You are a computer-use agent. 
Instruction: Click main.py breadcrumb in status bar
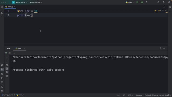20,95
